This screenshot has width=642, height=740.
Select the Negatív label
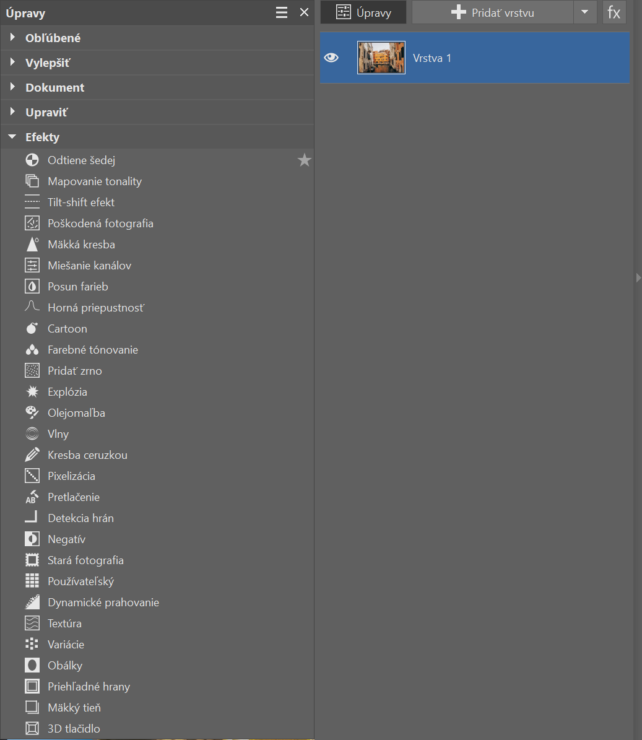(x=66, y=539)
